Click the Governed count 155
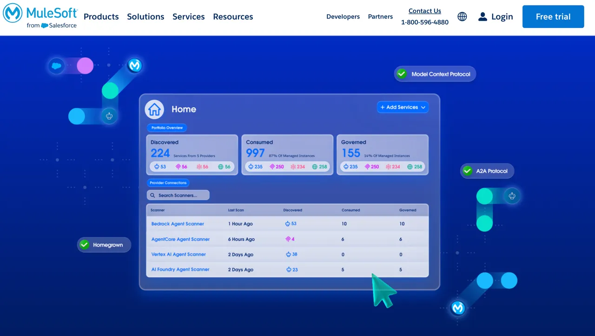Screen dimensions: 595x336 351,153
